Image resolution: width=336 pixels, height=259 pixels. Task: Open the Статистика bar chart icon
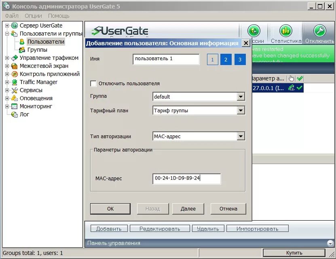click(x=286, y=31)
